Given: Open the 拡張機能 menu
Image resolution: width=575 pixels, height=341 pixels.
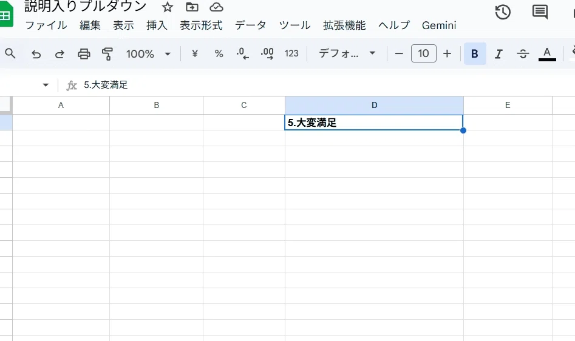Looking at the screenshot, I should (x=344, y=25).
